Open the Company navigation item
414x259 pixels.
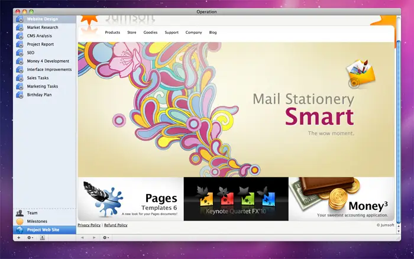(193, 33)
